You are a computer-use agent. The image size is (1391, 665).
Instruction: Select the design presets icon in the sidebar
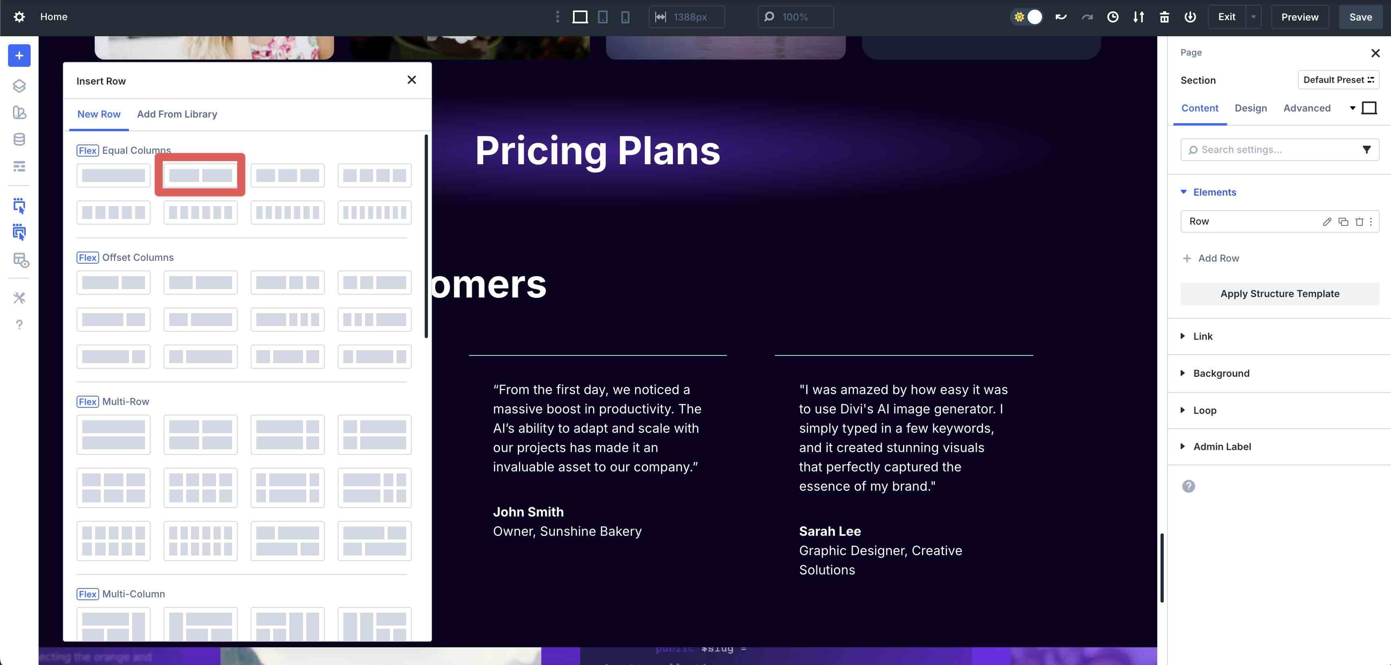point(19,113)
